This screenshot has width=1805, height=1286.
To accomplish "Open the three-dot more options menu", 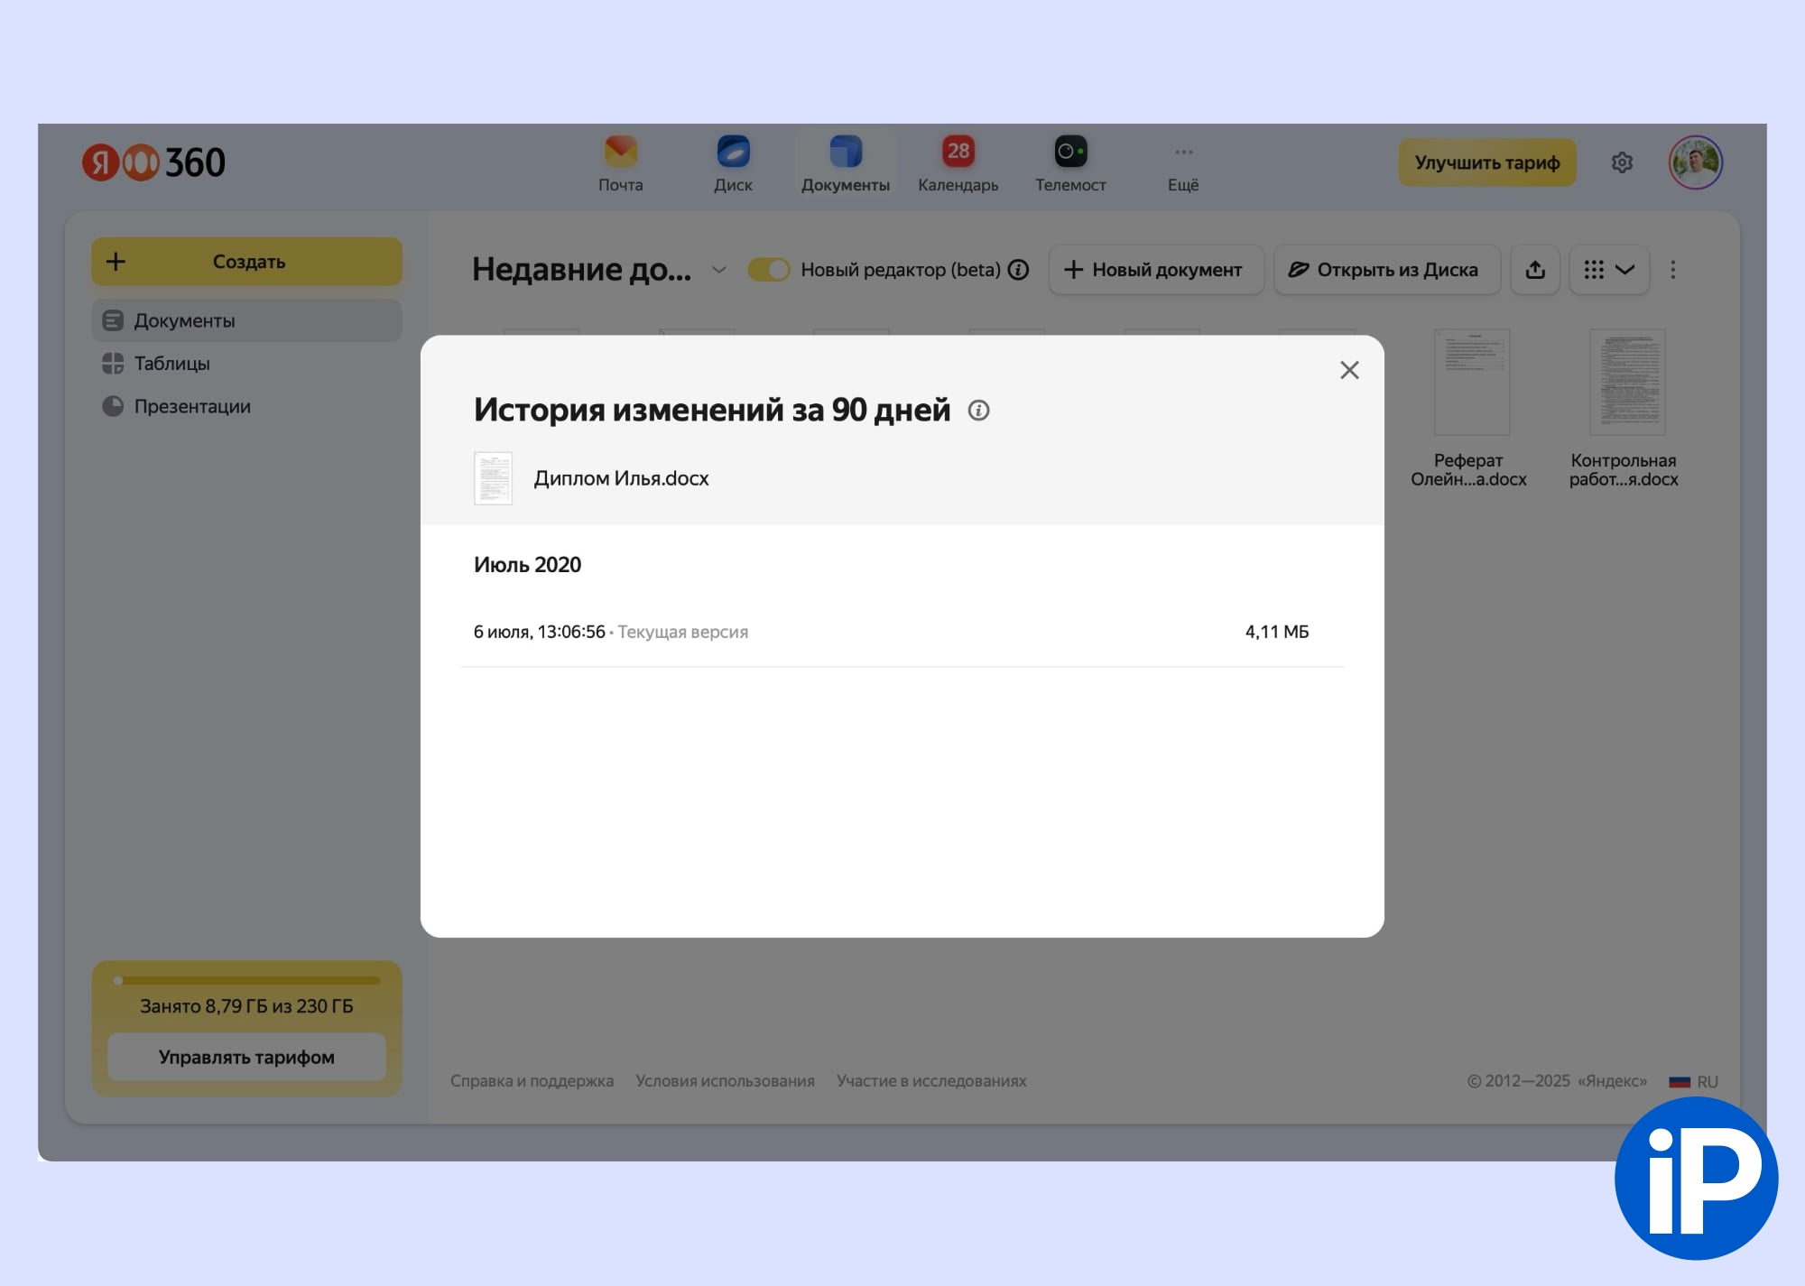I will pyautogui.click(x=1672, y=270).
